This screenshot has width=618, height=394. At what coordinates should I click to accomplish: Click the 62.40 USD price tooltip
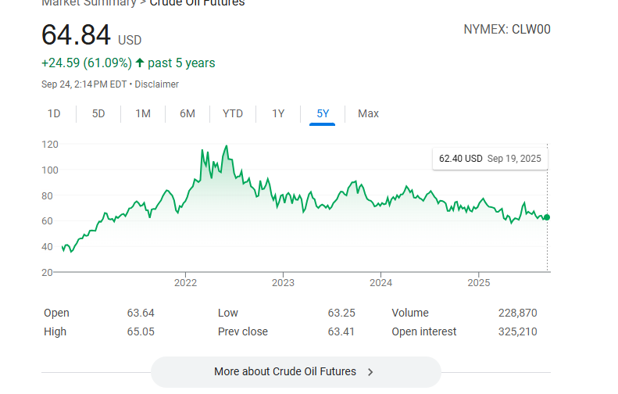tap(490, 159)
